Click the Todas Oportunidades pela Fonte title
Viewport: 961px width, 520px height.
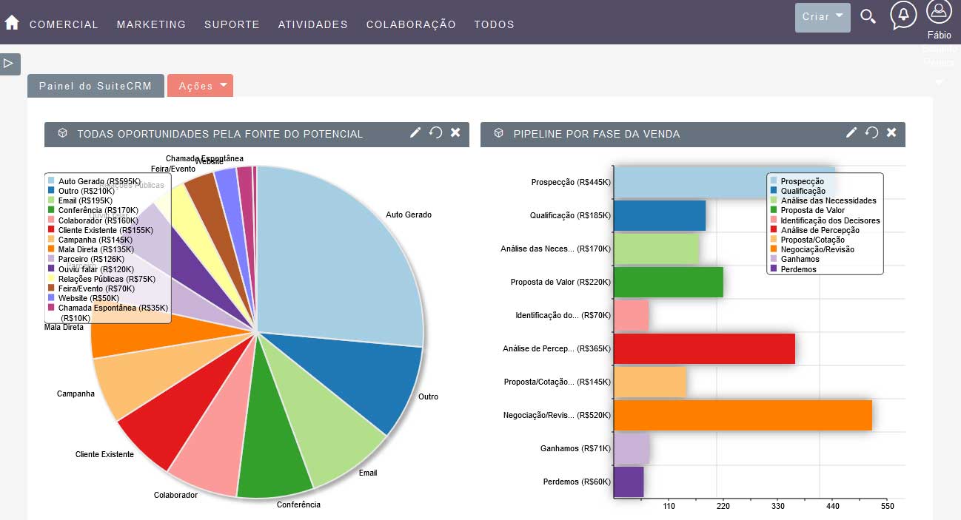click(x=220, y=134)
